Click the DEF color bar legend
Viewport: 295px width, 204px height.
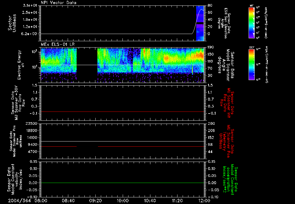click(251, 65)
